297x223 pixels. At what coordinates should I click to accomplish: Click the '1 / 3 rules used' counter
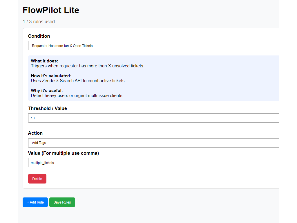(39, 21)
